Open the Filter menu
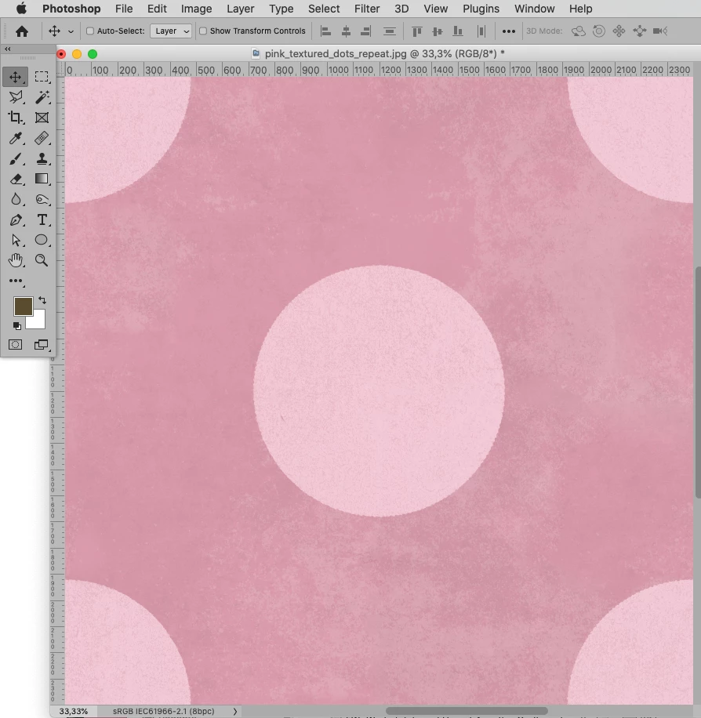701x718 pixels. [366, 9]
